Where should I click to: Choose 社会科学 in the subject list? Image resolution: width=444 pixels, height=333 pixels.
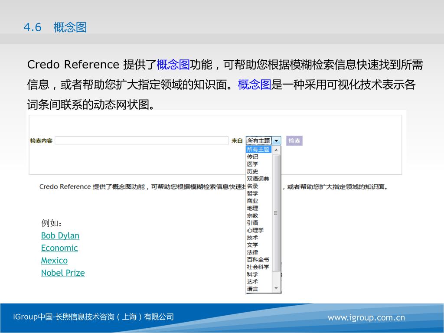[x=258, y=267]
